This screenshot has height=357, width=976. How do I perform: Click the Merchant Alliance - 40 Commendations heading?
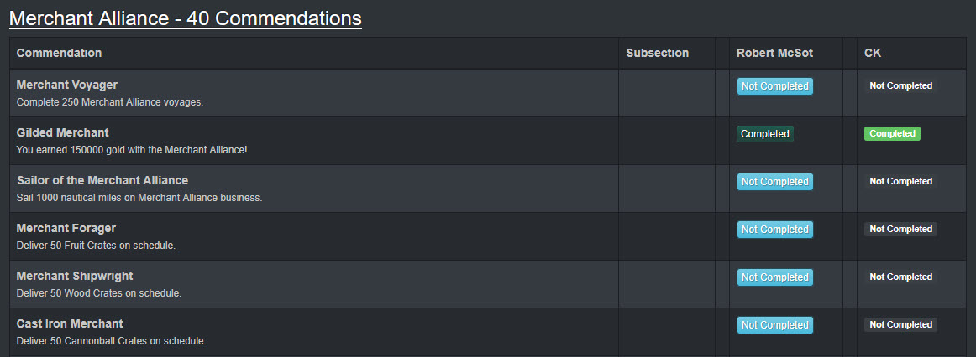coord(186,18)
